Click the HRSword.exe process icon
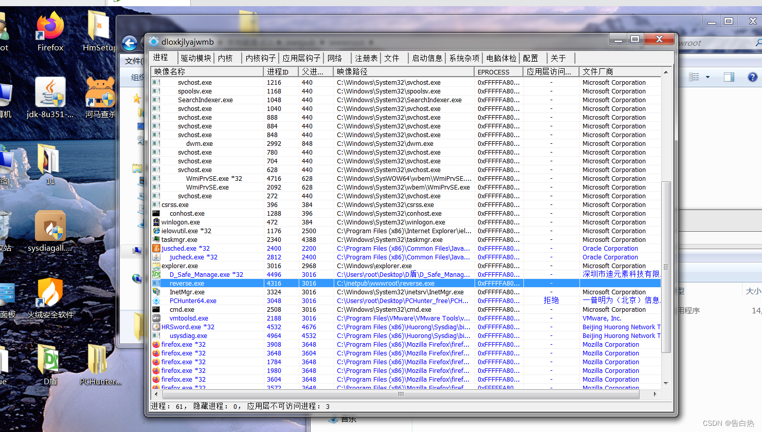Viewport: 762px width, 432px height. click(x=156, y=327)
